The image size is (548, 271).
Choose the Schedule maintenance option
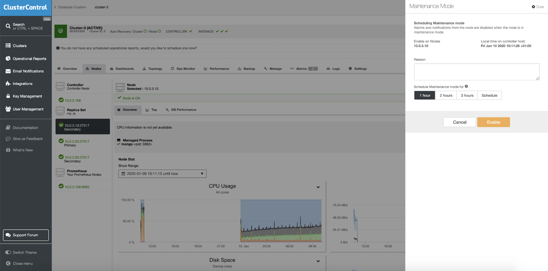(489, 95)
